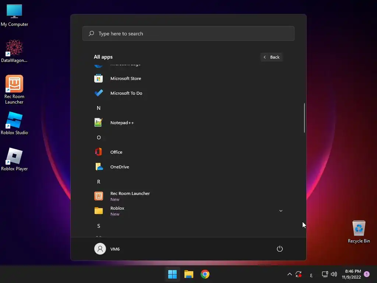Open the VM6 user account avatar
377x283 pixels.
(x=100, y=249)
